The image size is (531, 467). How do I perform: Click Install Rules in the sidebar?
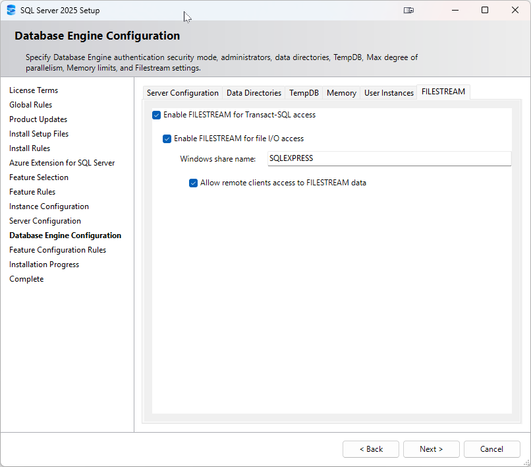[x=30, y=148]
